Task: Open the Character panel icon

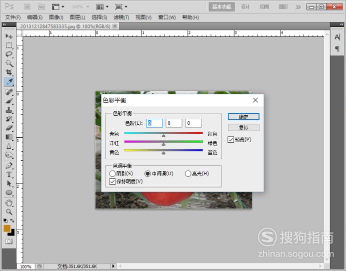Action: point(337,37)
